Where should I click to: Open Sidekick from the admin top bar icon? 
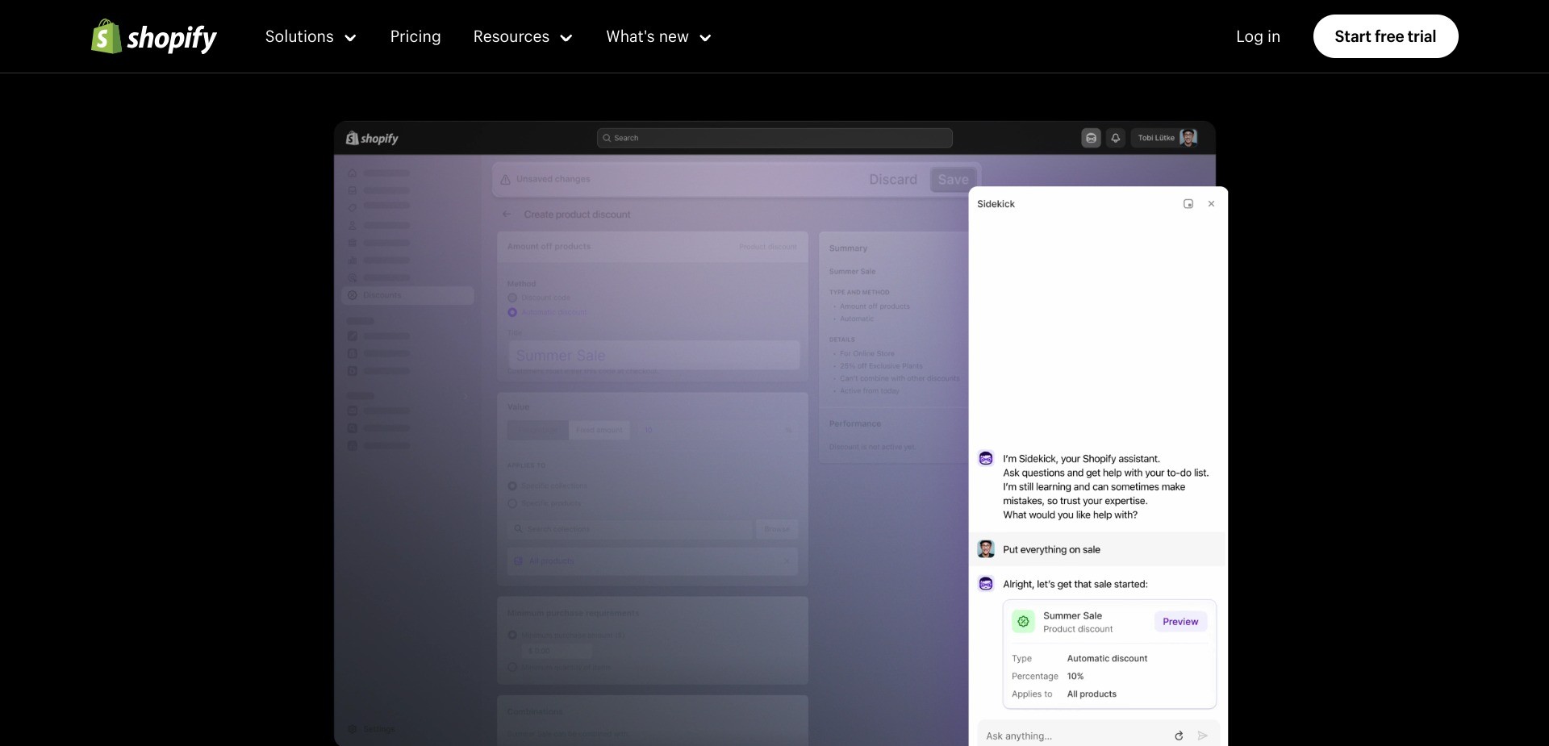[1091, 138]
